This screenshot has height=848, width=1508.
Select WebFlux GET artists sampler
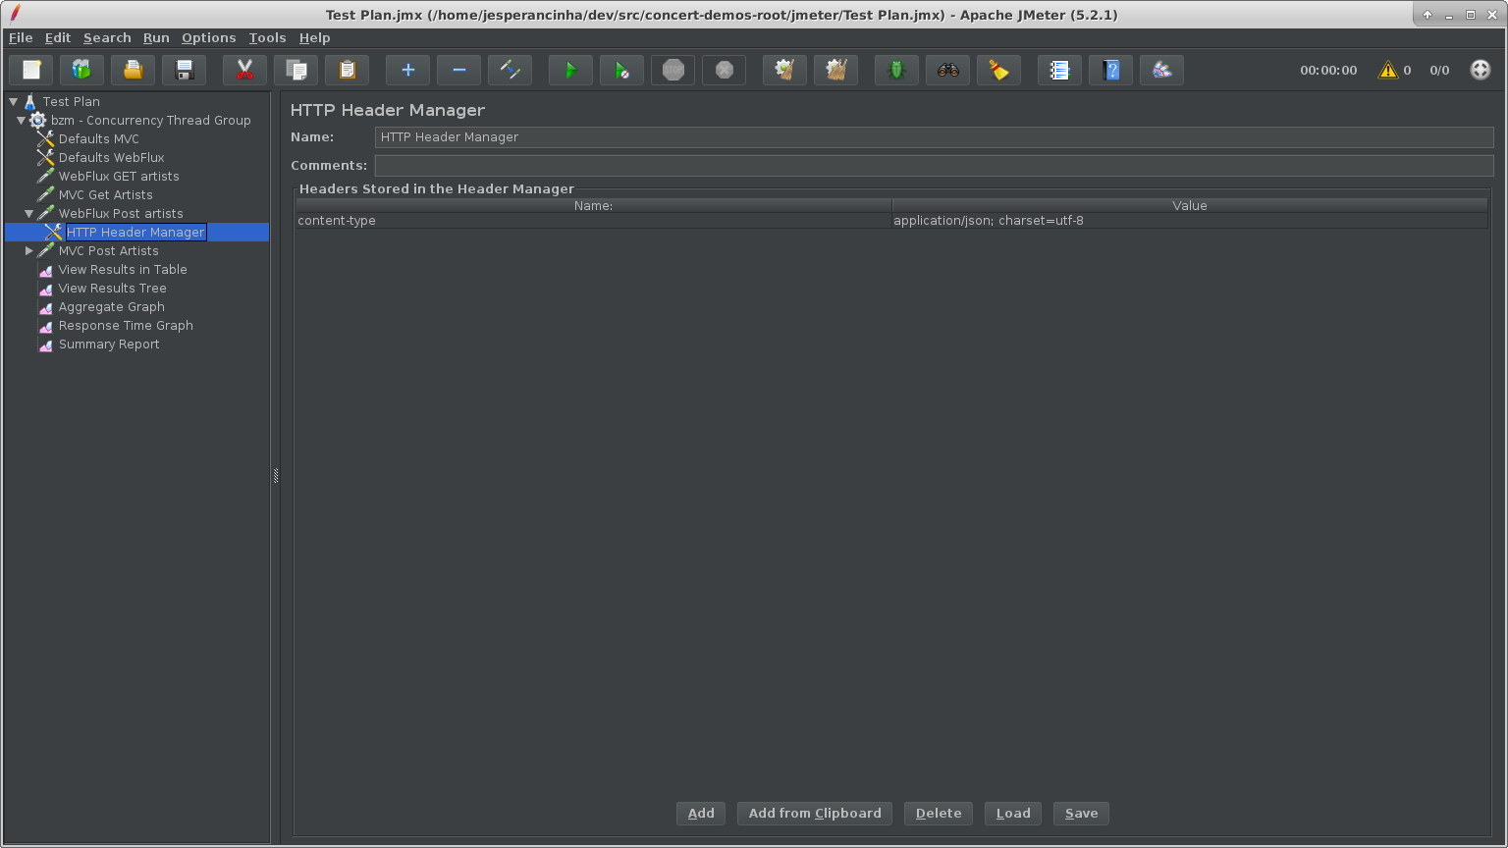click(x=118, y=176)
